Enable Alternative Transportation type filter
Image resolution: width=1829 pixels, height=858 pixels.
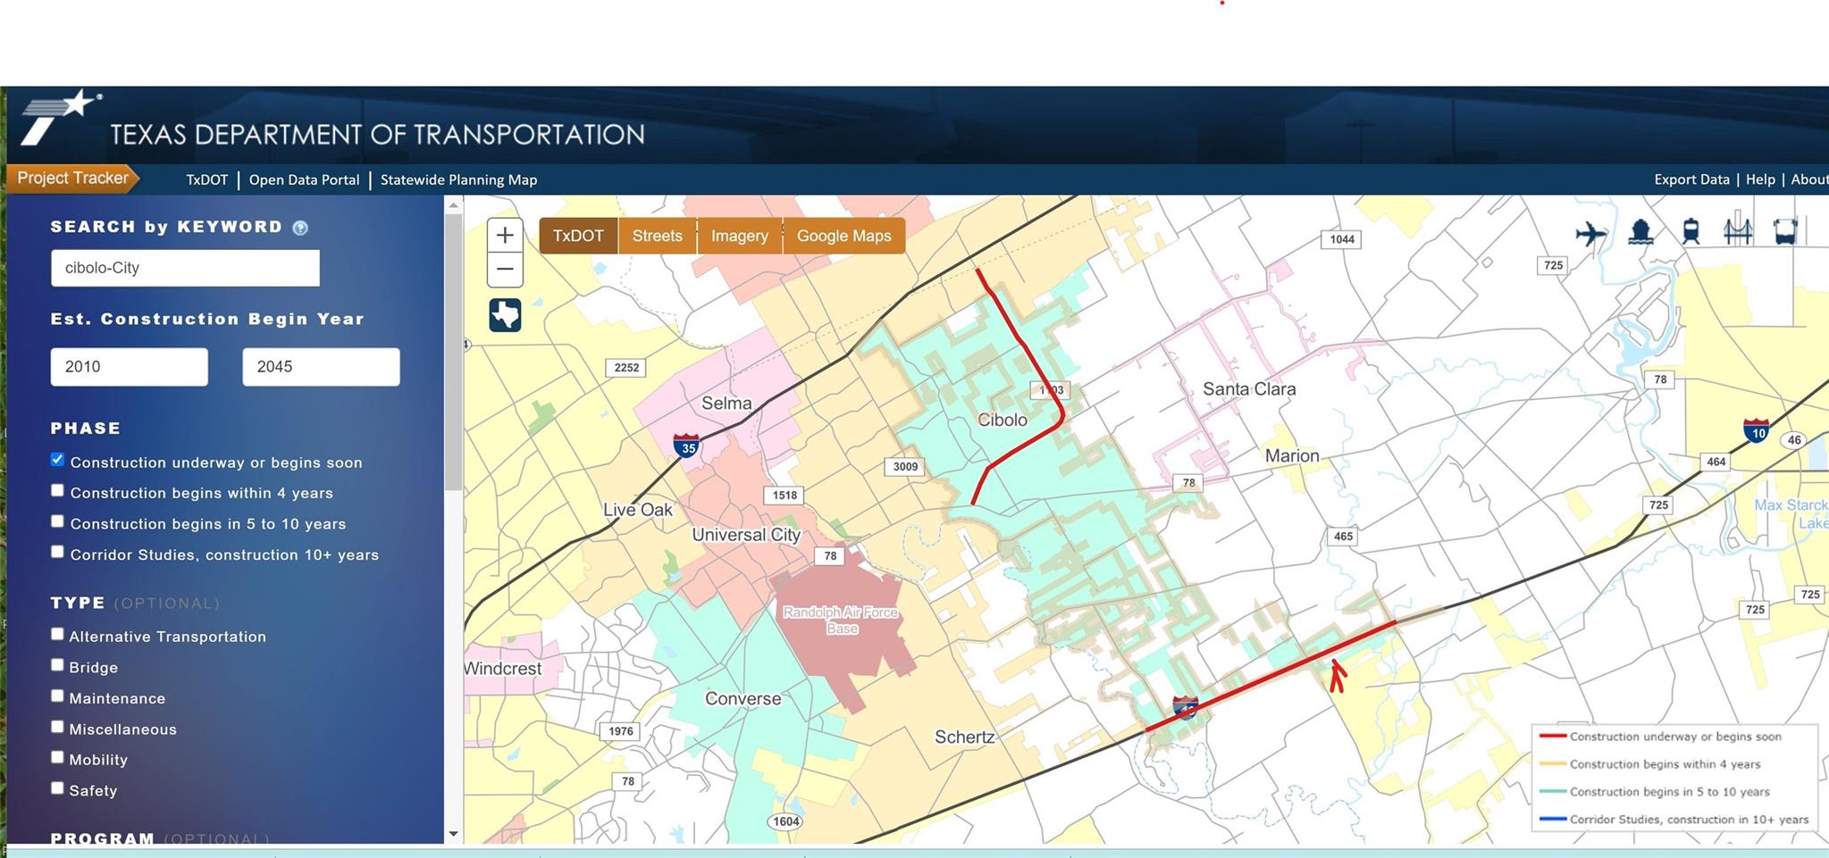point(57,634)
